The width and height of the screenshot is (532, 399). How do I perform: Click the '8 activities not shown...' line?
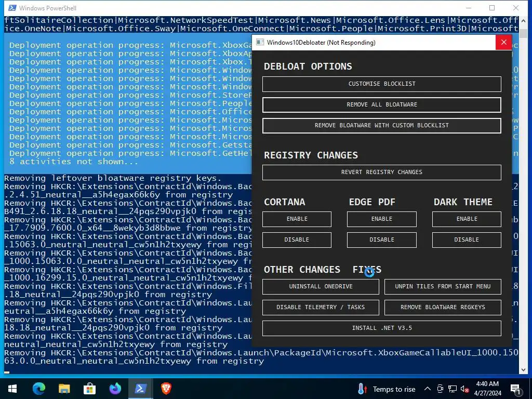pyautogui.click(x=74, y=162)
